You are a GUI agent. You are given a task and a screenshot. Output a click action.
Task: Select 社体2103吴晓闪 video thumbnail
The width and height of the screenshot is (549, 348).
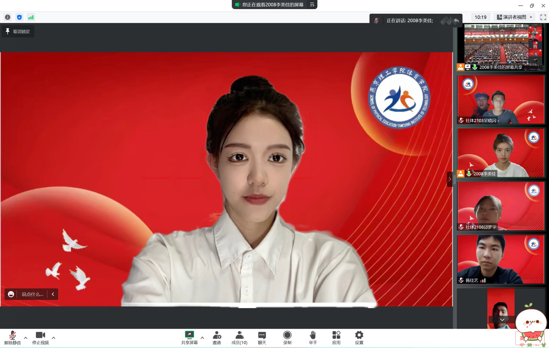coord(501,100)
